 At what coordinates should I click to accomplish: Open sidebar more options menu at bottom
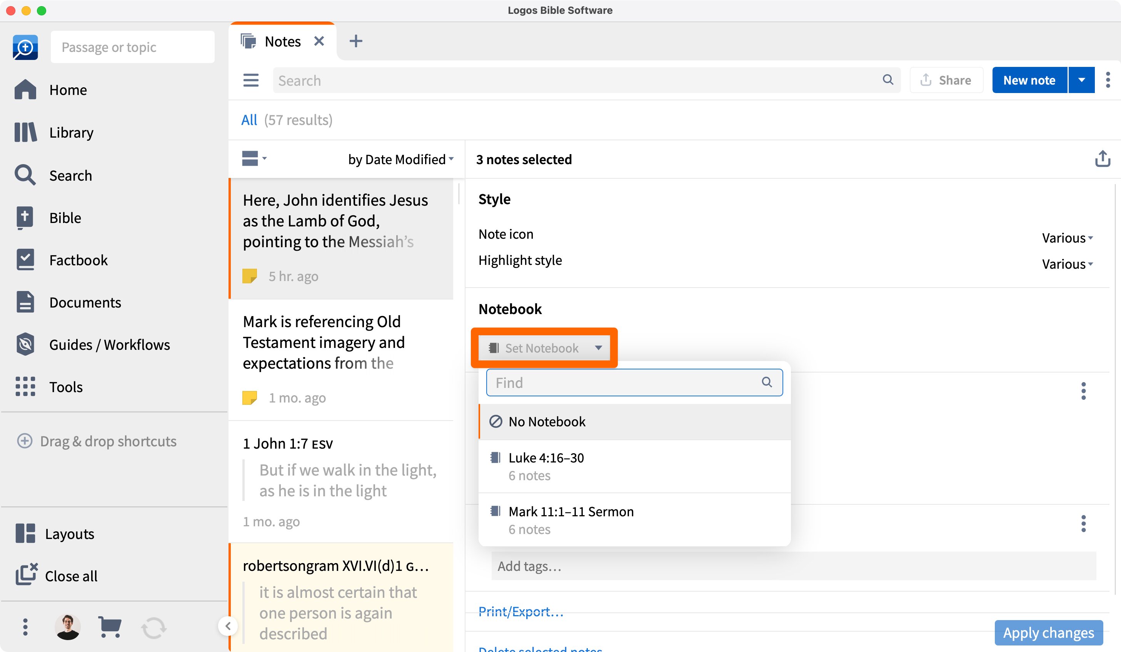click(25, 627)
